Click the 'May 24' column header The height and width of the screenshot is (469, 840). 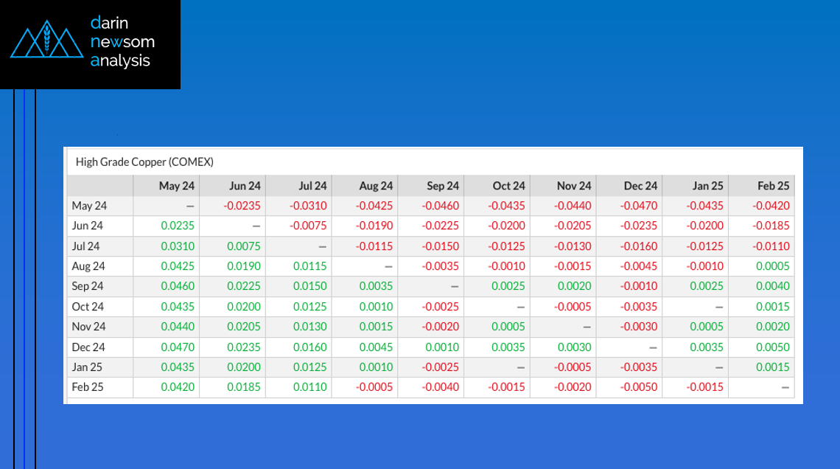tap(177, 186)
